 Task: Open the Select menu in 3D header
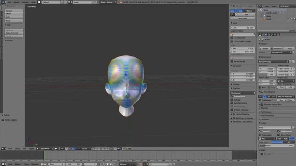[x=18, y=148]
